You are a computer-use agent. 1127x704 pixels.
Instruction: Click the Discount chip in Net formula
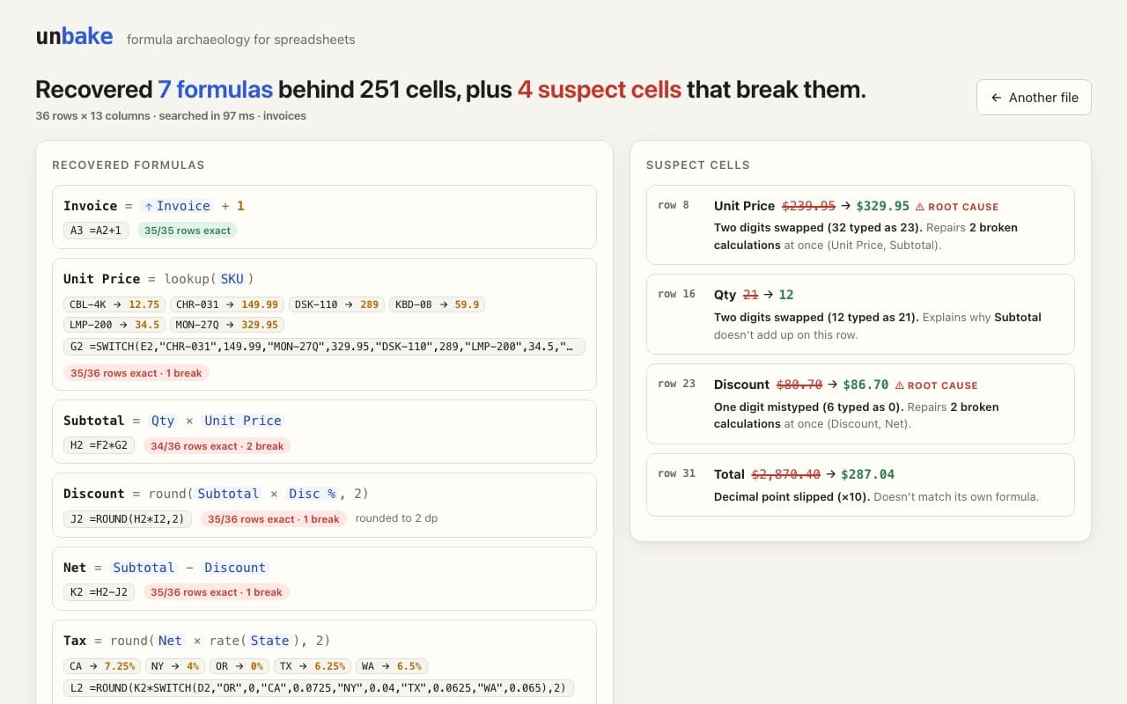pyautogui.click(x=235, y=568)
